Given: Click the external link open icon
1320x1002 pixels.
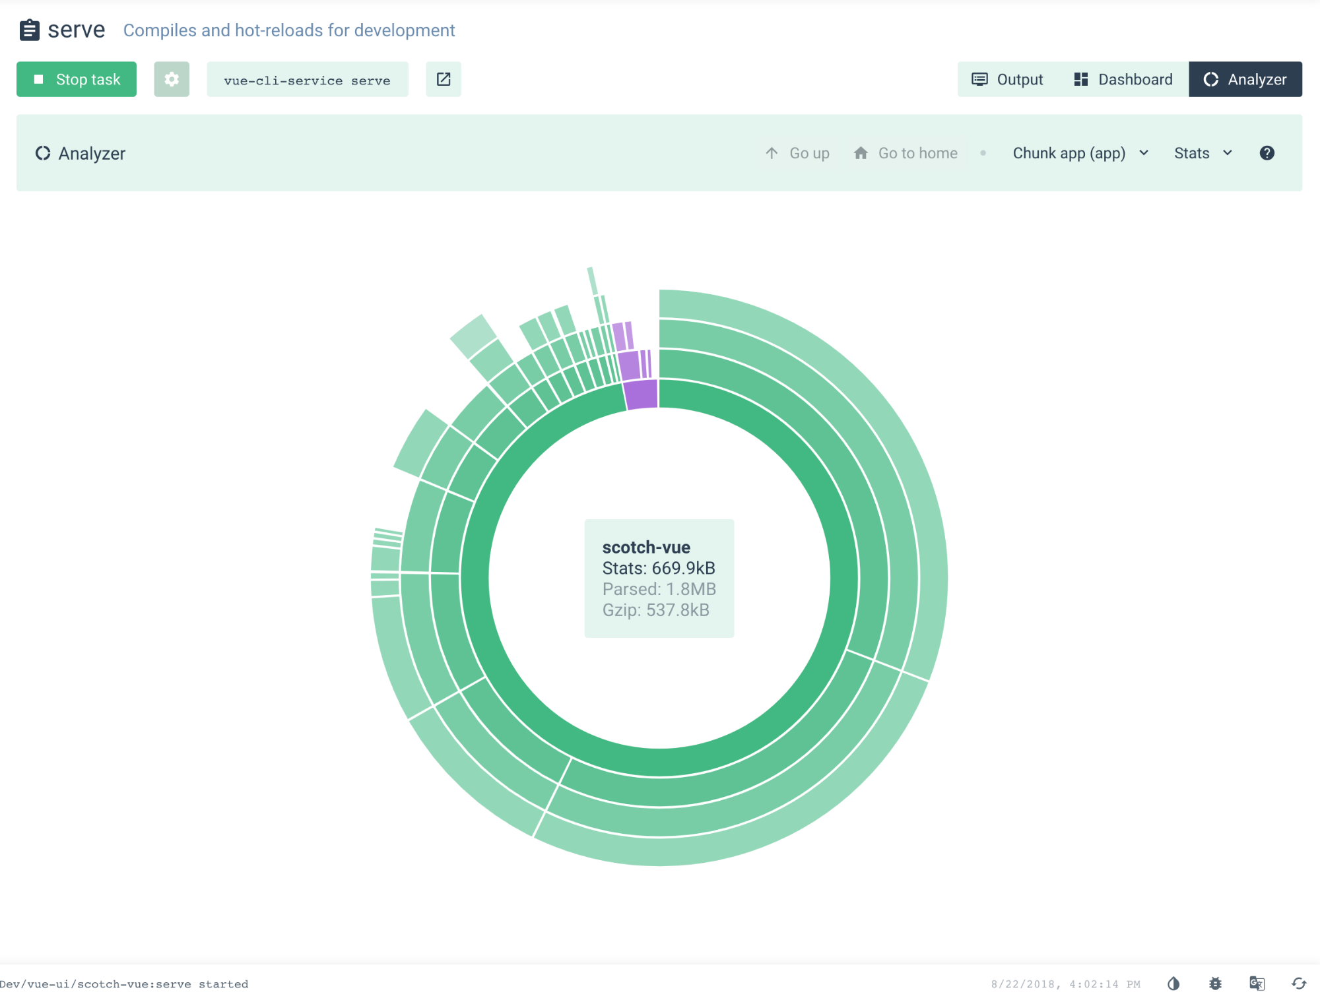Looking at the screenshot, I should [442, 79].
